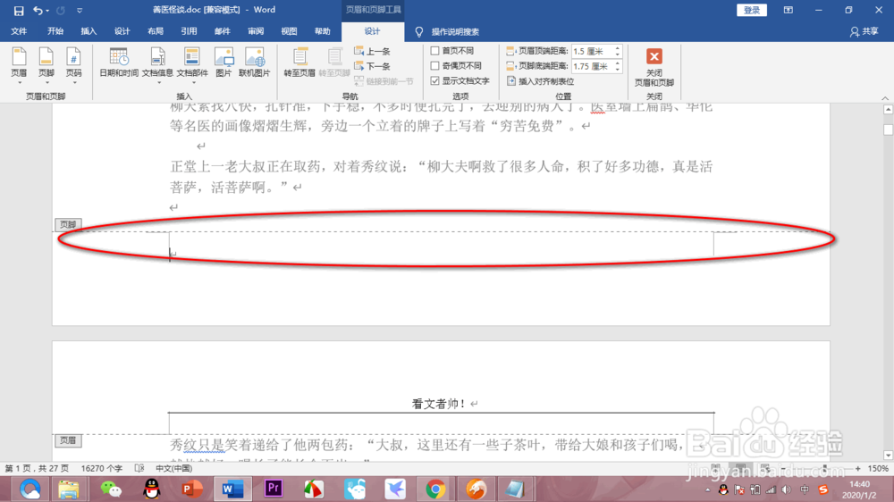
Task: Click 转至页眉 to go to header
Action: [x=299, y=63]
